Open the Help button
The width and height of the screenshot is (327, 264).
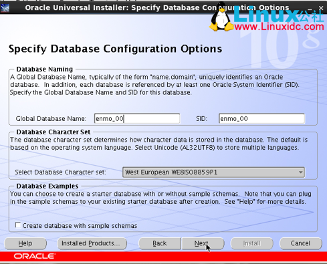(x=25, y=243)
